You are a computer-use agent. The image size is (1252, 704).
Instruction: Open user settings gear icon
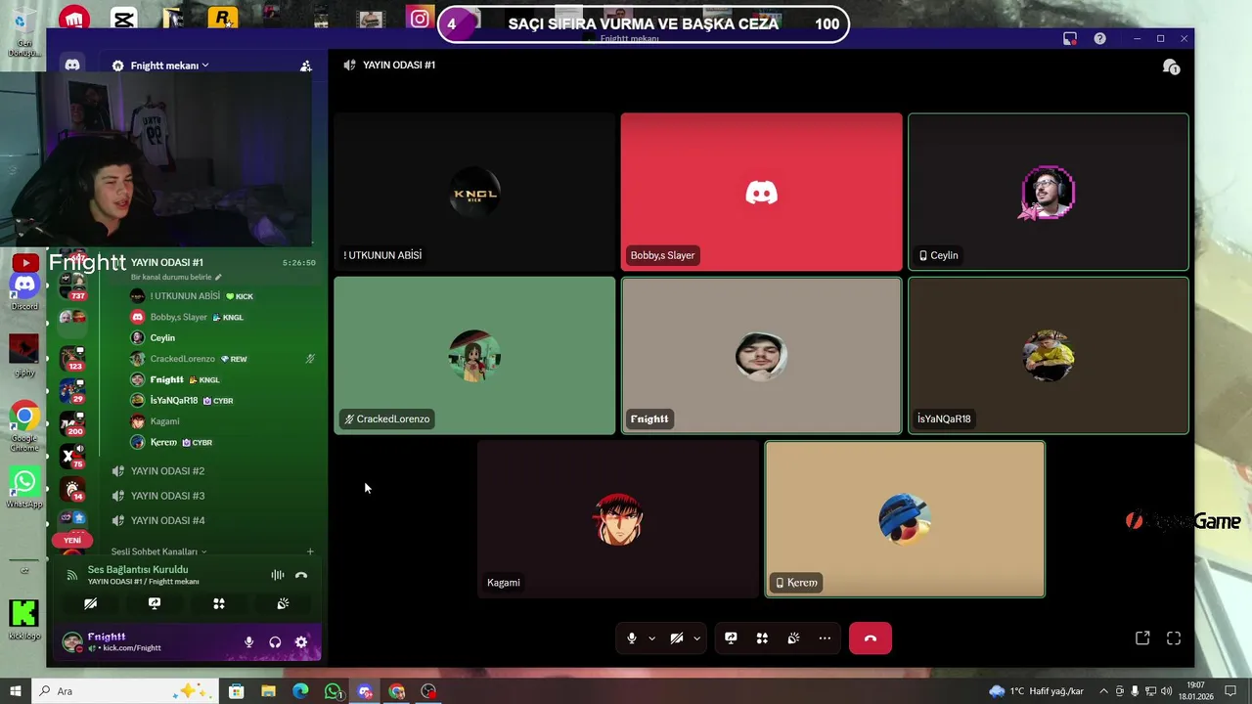[x=301, y=642]
